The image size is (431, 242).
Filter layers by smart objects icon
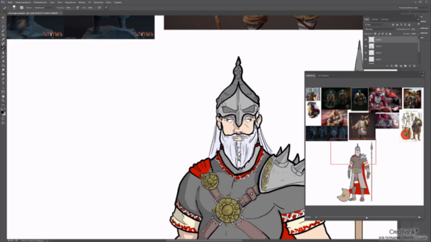point(409,25)
